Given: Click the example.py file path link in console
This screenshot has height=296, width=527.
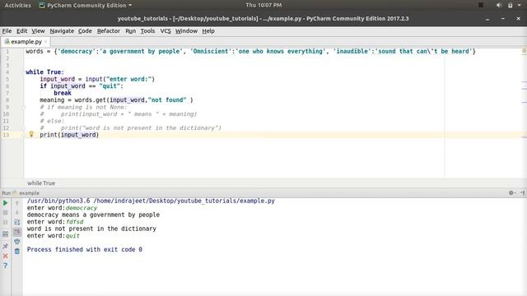Looking at the screenshot, I should pos(184,201).
